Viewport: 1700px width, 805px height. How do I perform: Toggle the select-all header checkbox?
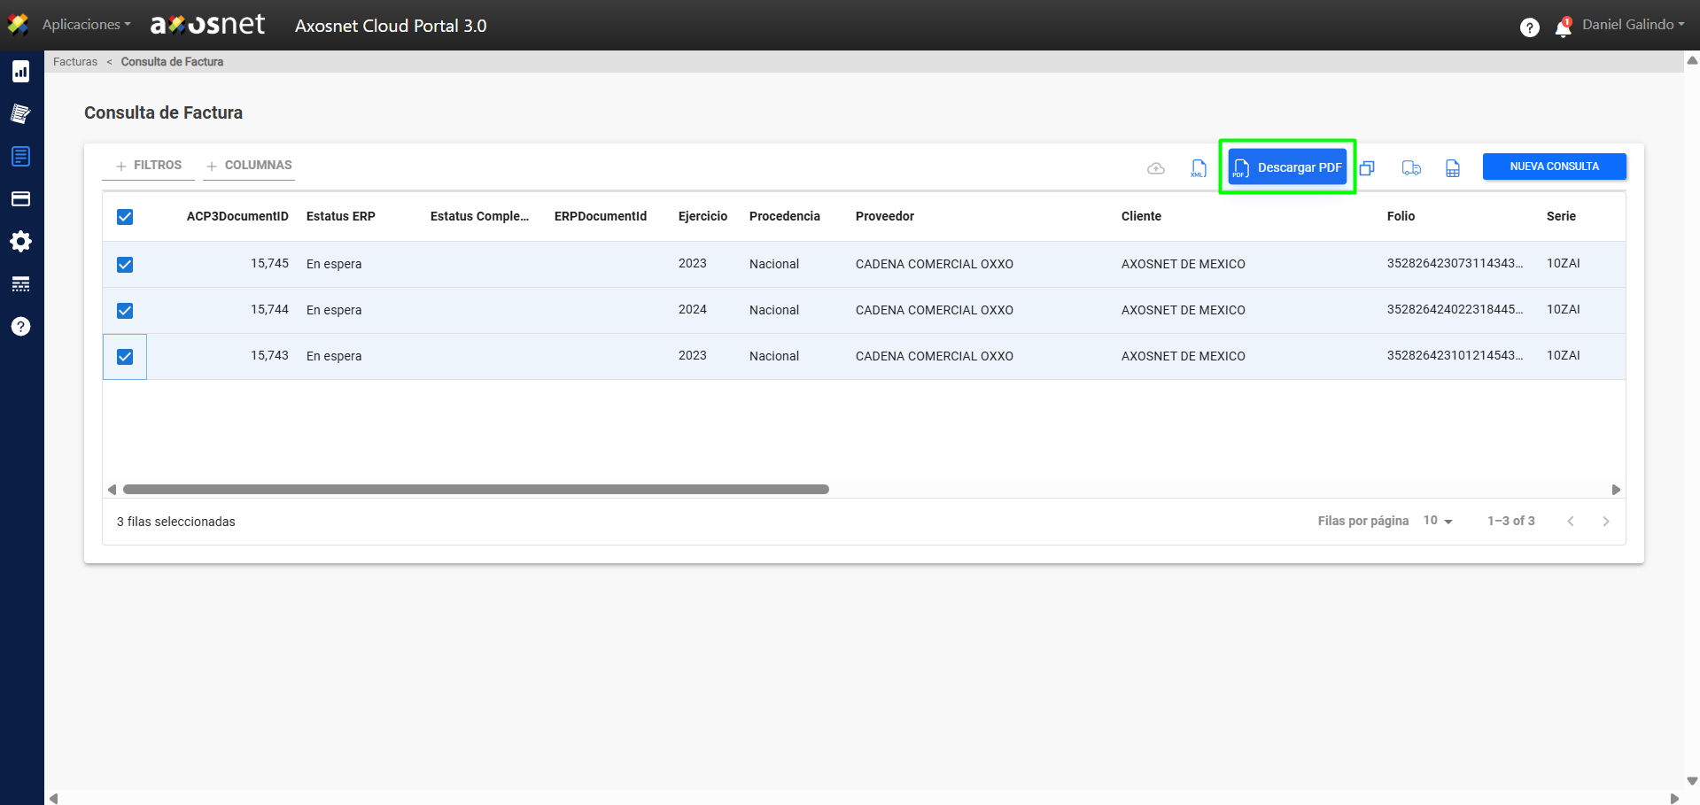click(125, 217)
